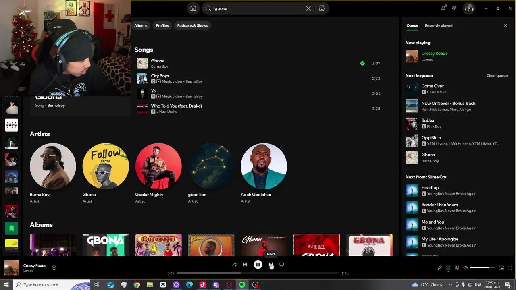Select Bubba by Pink Boy in queue
This screenshot has width=516, height=290.
457,123
